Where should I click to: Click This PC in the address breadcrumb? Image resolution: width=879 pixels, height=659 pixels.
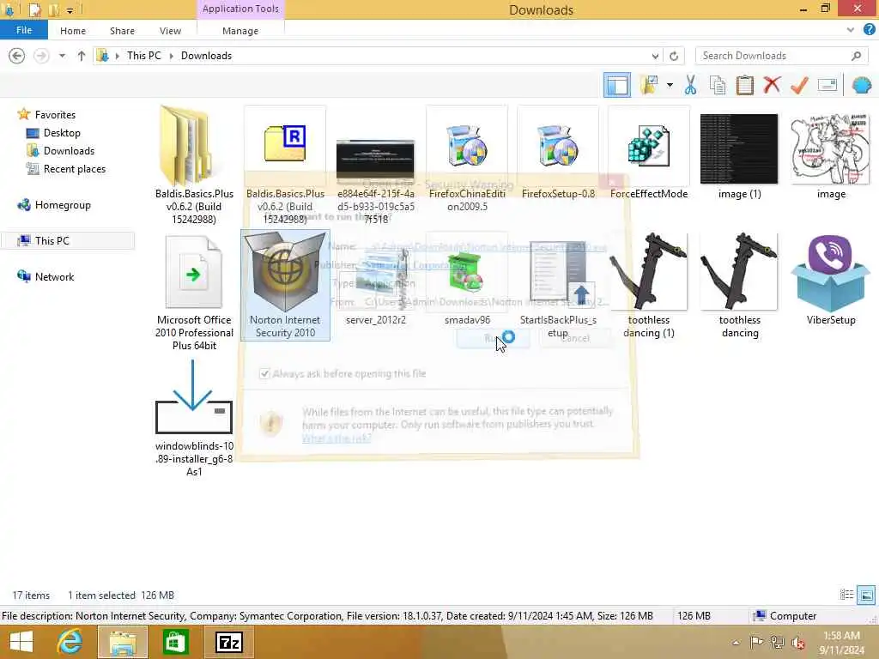(x=143, y=56)
